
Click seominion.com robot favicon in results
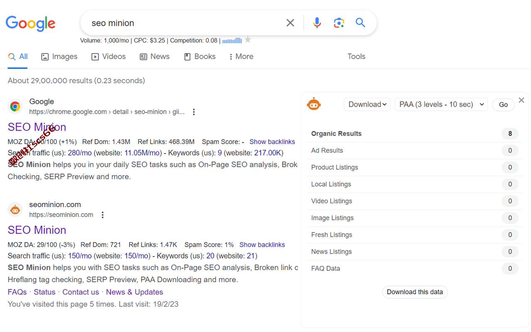tap(15, 210)
